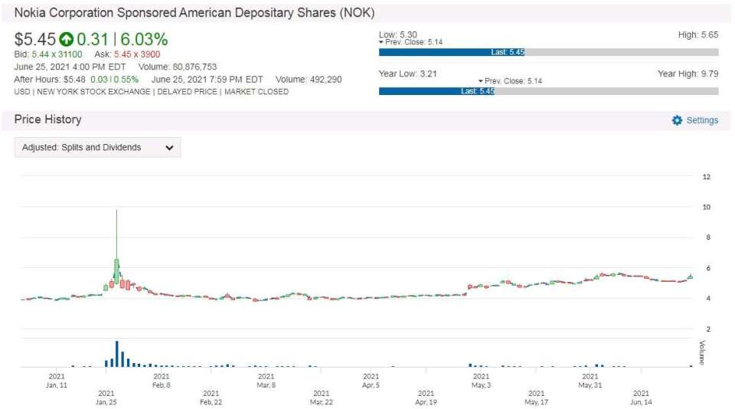Click the After Hours $5.48 price

pyautogui.click(x=74, y=79)
